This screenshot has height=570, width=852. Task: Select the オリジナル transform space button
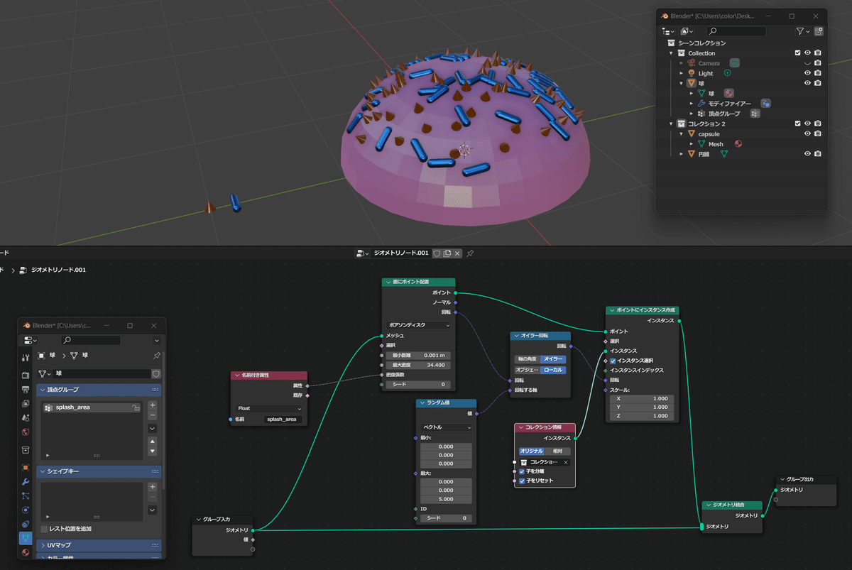click(x=532, y=451)
